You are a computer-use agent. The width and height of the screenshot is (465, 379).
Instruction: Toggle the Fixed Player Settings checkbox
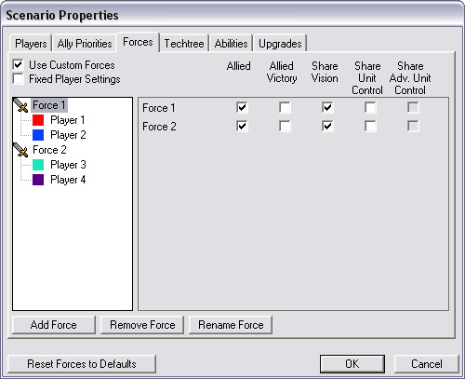19,78
